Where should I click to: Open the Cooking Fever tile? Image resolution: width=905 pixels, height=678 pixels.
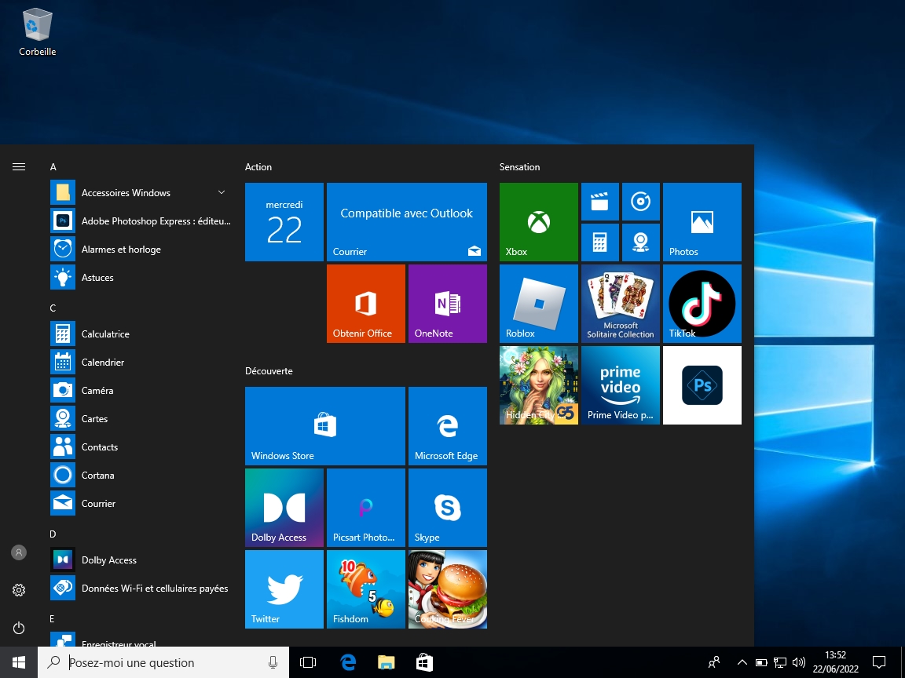(x=447, y=589)
